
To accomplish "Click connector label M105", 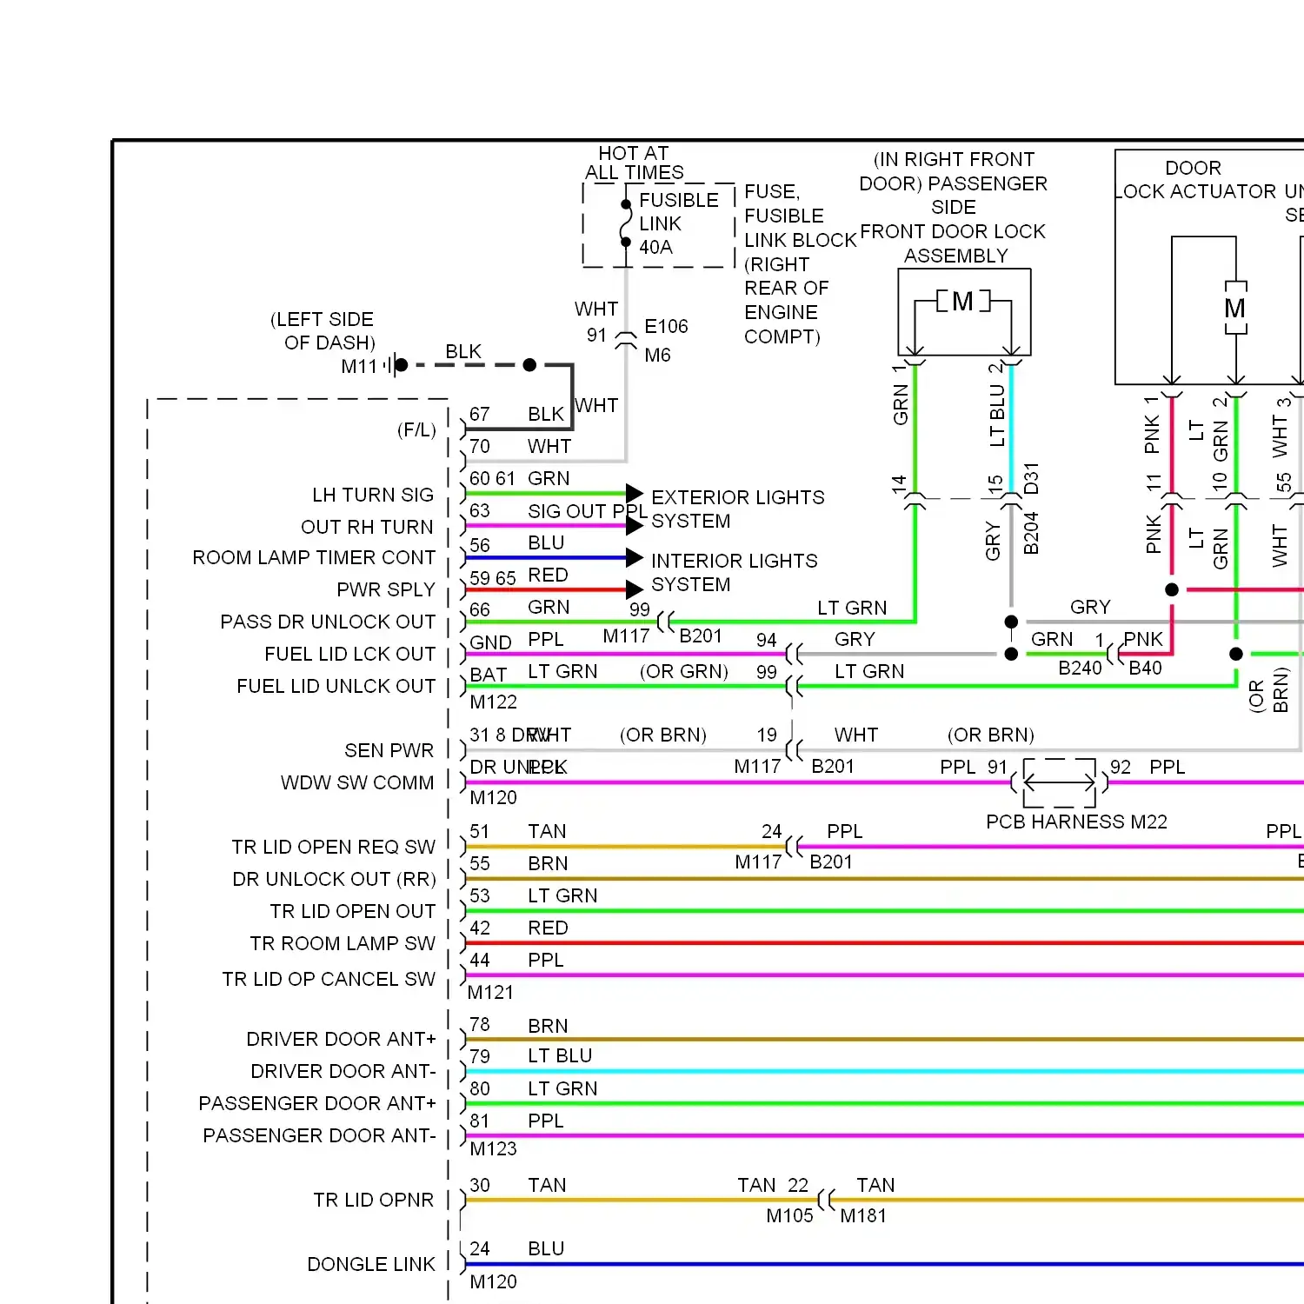I will pos(789,1215).
